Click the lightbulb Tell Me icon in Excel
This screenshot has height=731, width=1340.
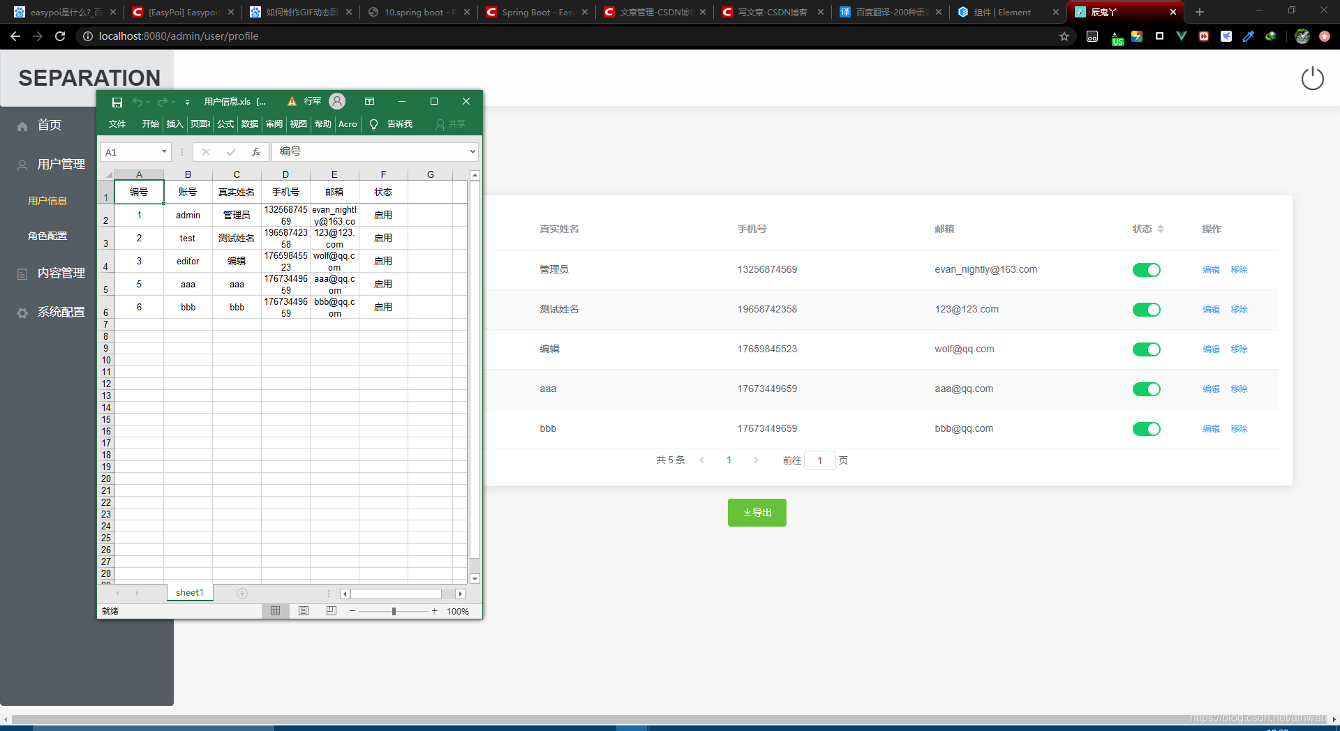pos(373,124)
